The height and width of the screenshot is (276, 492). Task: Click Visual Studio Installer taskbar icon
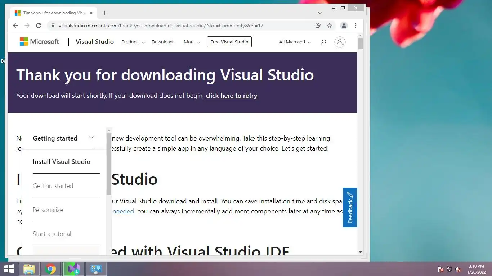(74, 269)
